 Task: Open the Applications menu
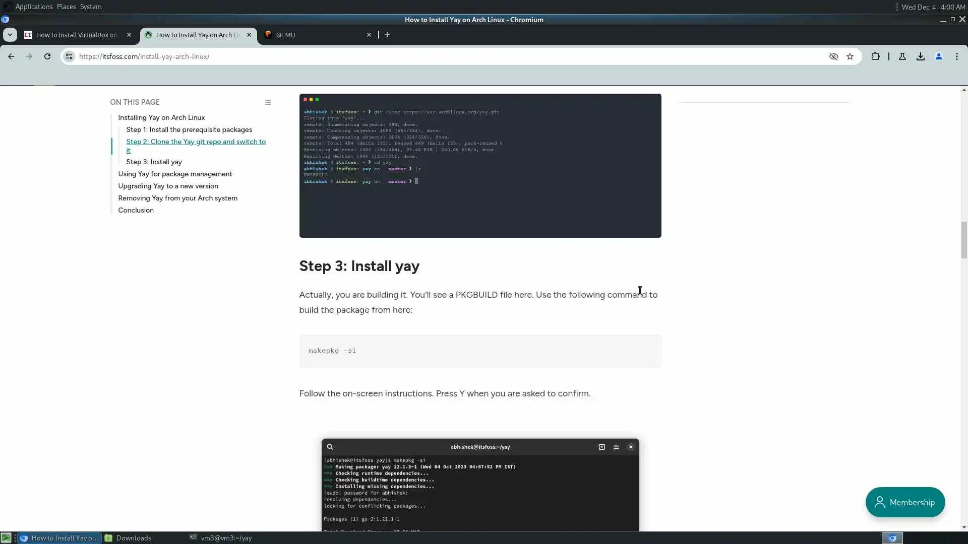(34, 7)
